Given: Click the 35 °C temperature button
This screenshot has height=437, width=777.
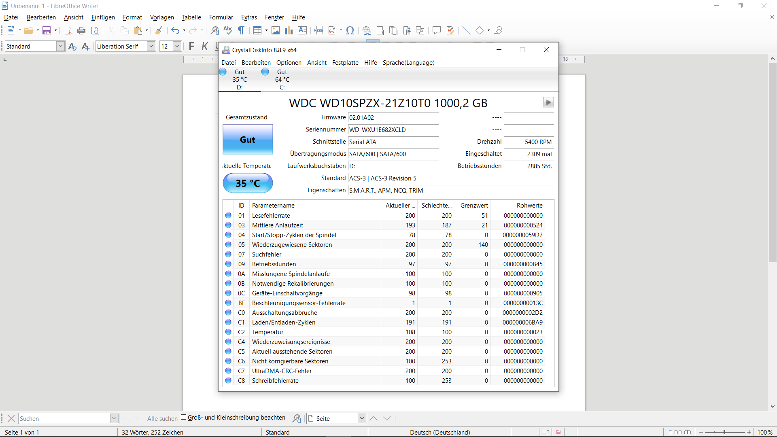Looking at the screenshot, I should click(x=248, y=183).
